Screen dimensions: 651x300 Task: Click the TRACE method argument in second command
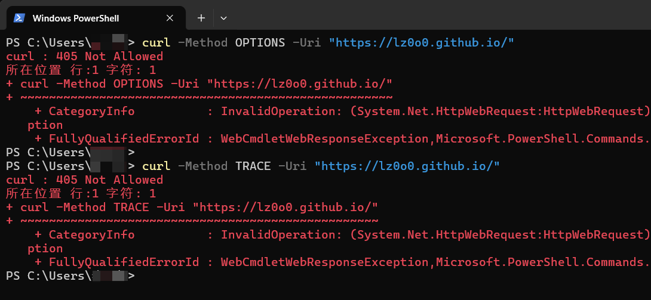[x=253, y=166]
